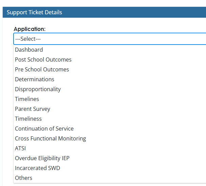Viewport: 206px width, 186px height.
Task: Click the Application field label
Action: (29, 29)
